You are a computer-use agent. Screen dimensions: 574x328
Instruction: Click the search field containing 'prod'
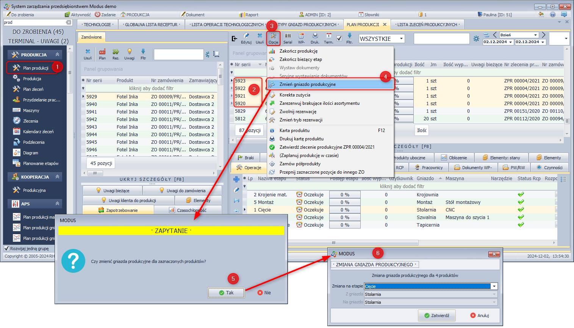click(34, 22)
